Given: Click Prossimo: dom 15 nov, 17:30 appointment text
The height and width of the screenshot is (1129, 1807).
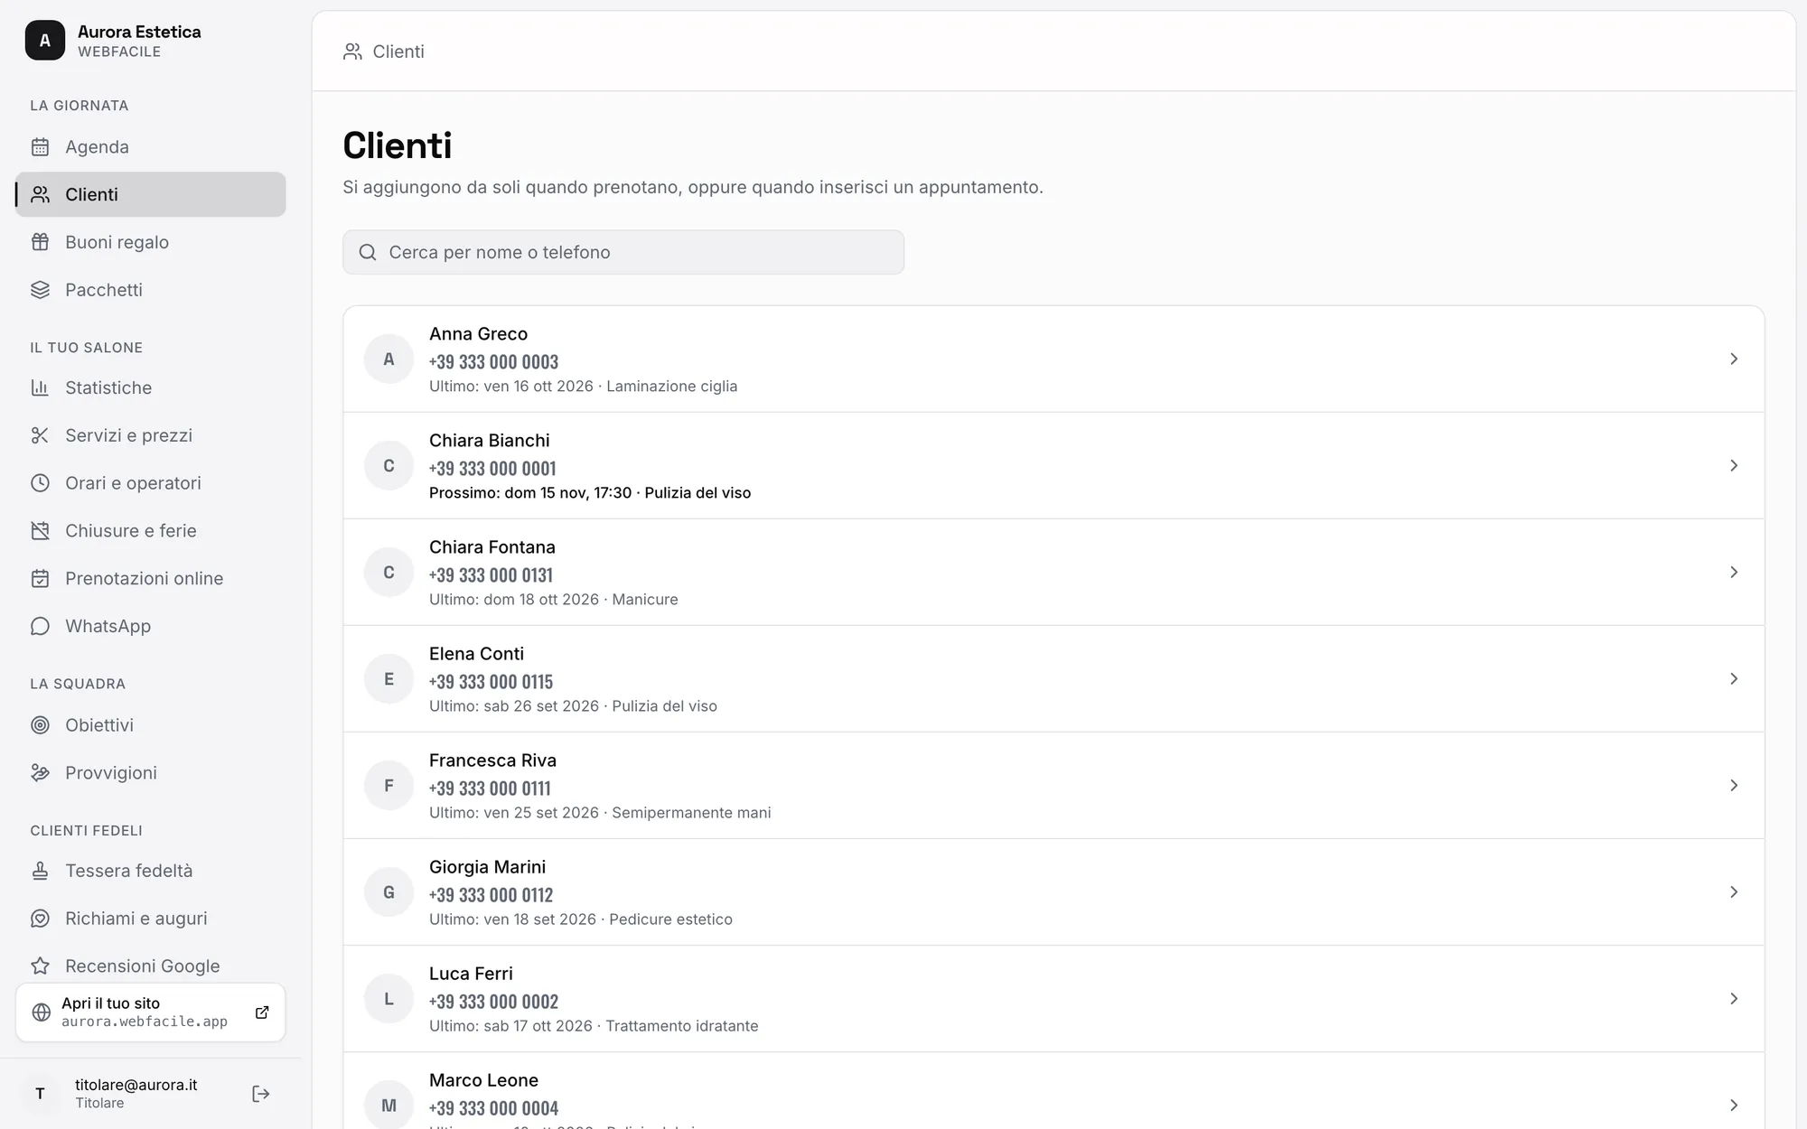Looking at the screenshot, I should (x=590, y=493).
